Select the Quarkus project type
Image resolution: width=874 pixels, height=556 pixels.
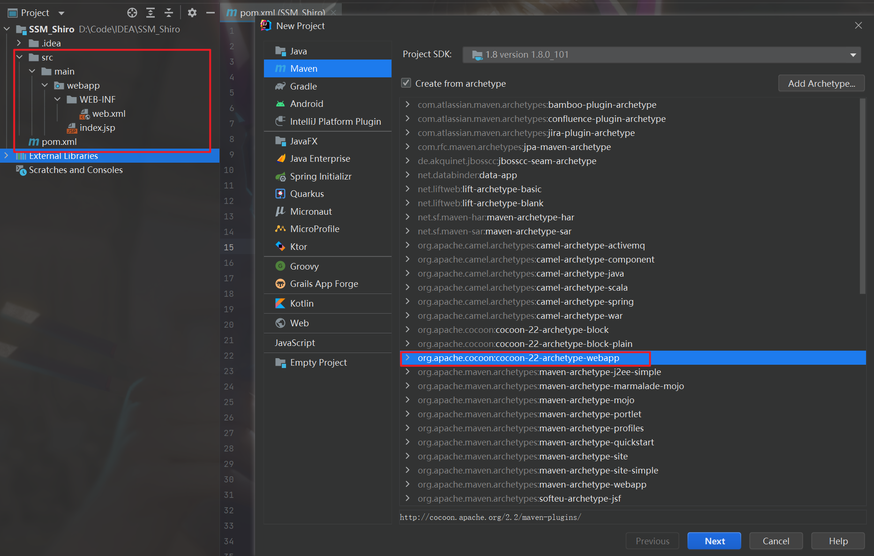328,194
